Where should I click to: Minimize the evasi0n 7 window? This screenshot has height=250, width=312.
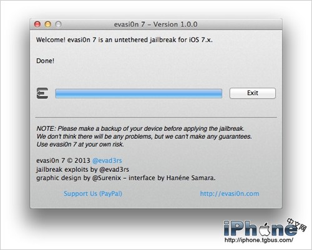point(48,24)
